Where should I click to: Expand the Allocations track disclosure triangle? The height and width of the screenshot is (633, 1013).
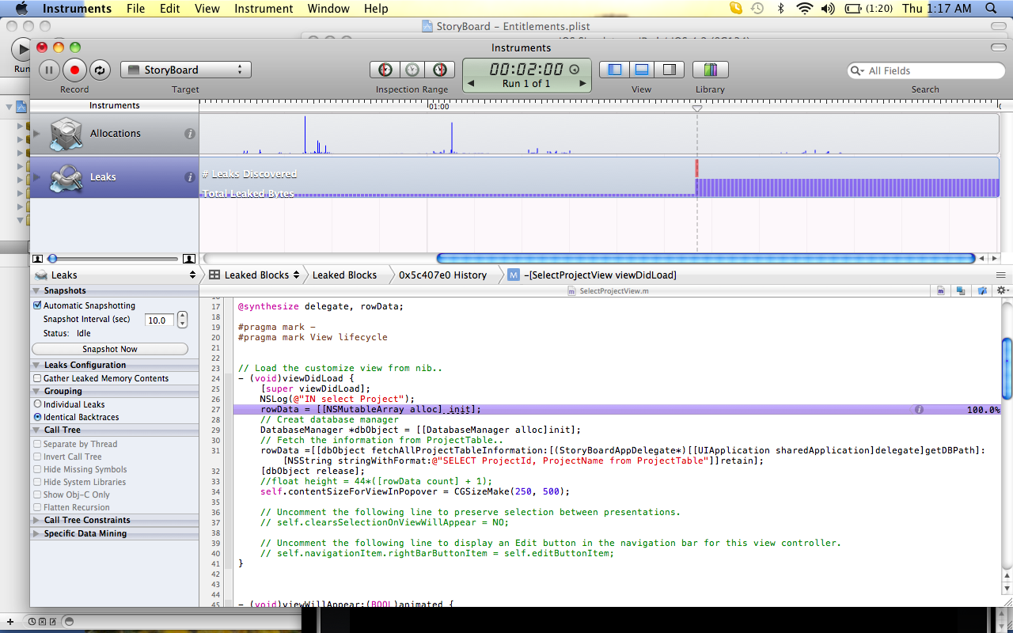click(x=36, y=134)
